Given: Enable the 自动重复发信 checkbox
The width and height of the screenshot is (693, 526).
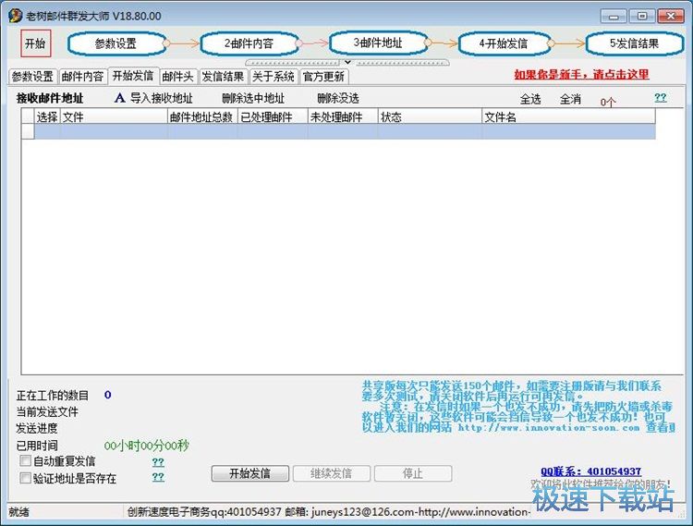Looking at the screenshot, I should [x=26, y=461].
